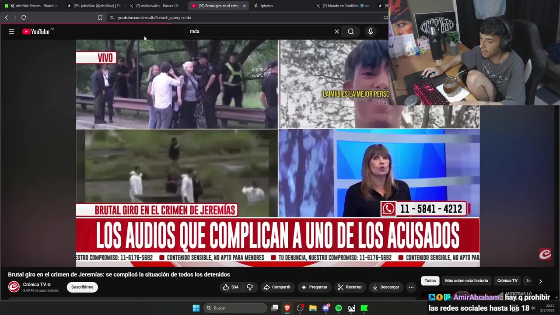Open Task View on the taskbar
This screenshot has height=315, width=560.
pyautogui.click(x=275, y=308)
